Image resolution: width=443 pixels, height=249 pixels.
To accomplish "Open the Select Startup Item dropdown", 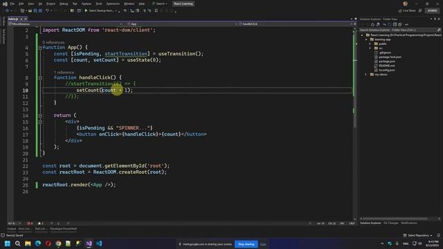I will [103, 11].
